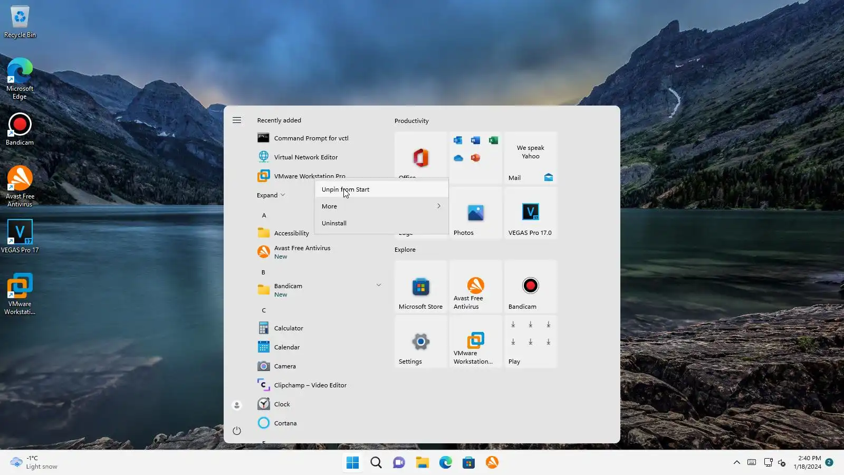The width and height of the screenshot is (844, 475).
Task: Open the Microsoft Store tile
Action: 421,287
